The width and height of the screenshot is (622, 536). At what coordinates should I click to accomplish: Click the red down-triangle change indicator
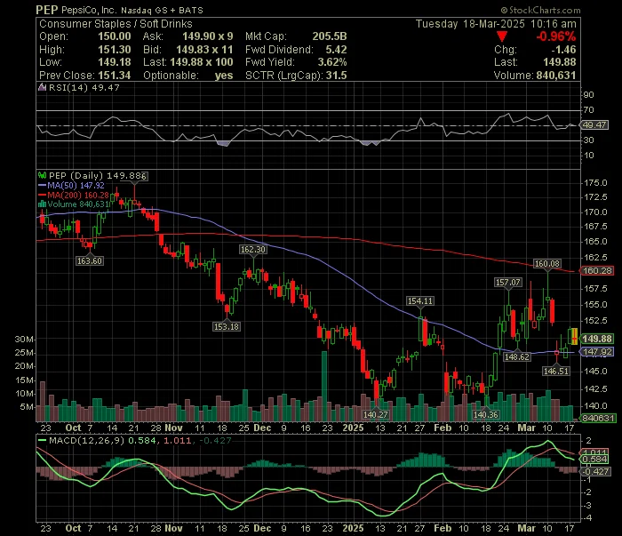click(502, 37)
